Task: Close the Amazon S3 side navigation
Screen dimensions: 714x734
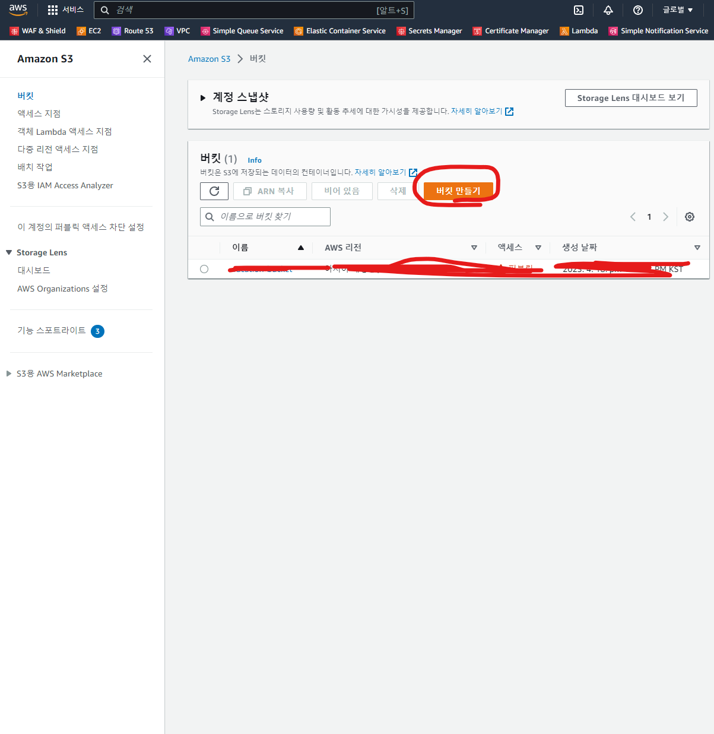Action: [x=147, y=59]
